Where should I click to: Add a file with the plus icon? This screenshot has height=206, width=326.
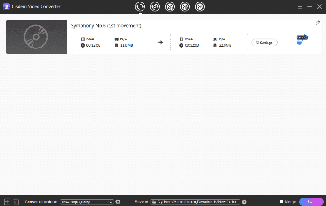[7, 201]
